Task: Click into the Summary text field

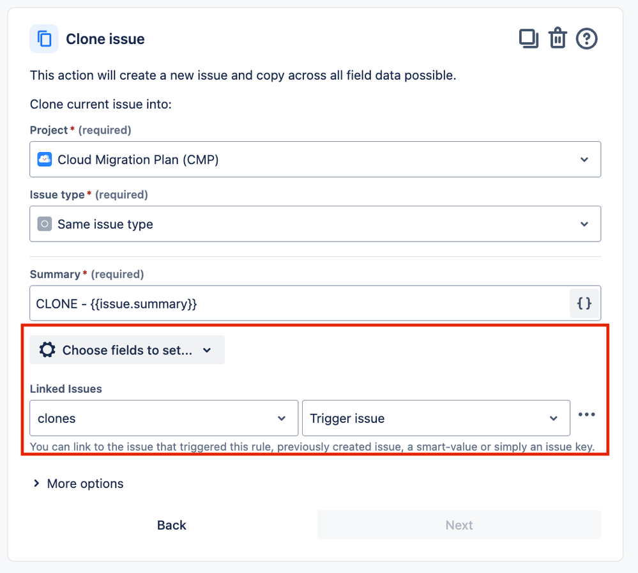Action: [x=300, y=303]
